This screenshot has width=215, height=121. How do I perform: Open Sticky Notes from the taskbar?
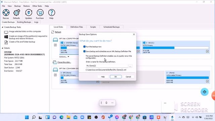89,117
